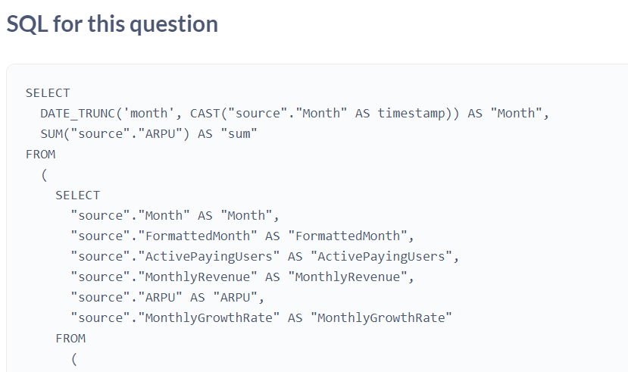Screen dimensions: 628x372
Task: Click the "Month" alias ending the DATE_TRUNC line
Action: (x=516, y=114)
